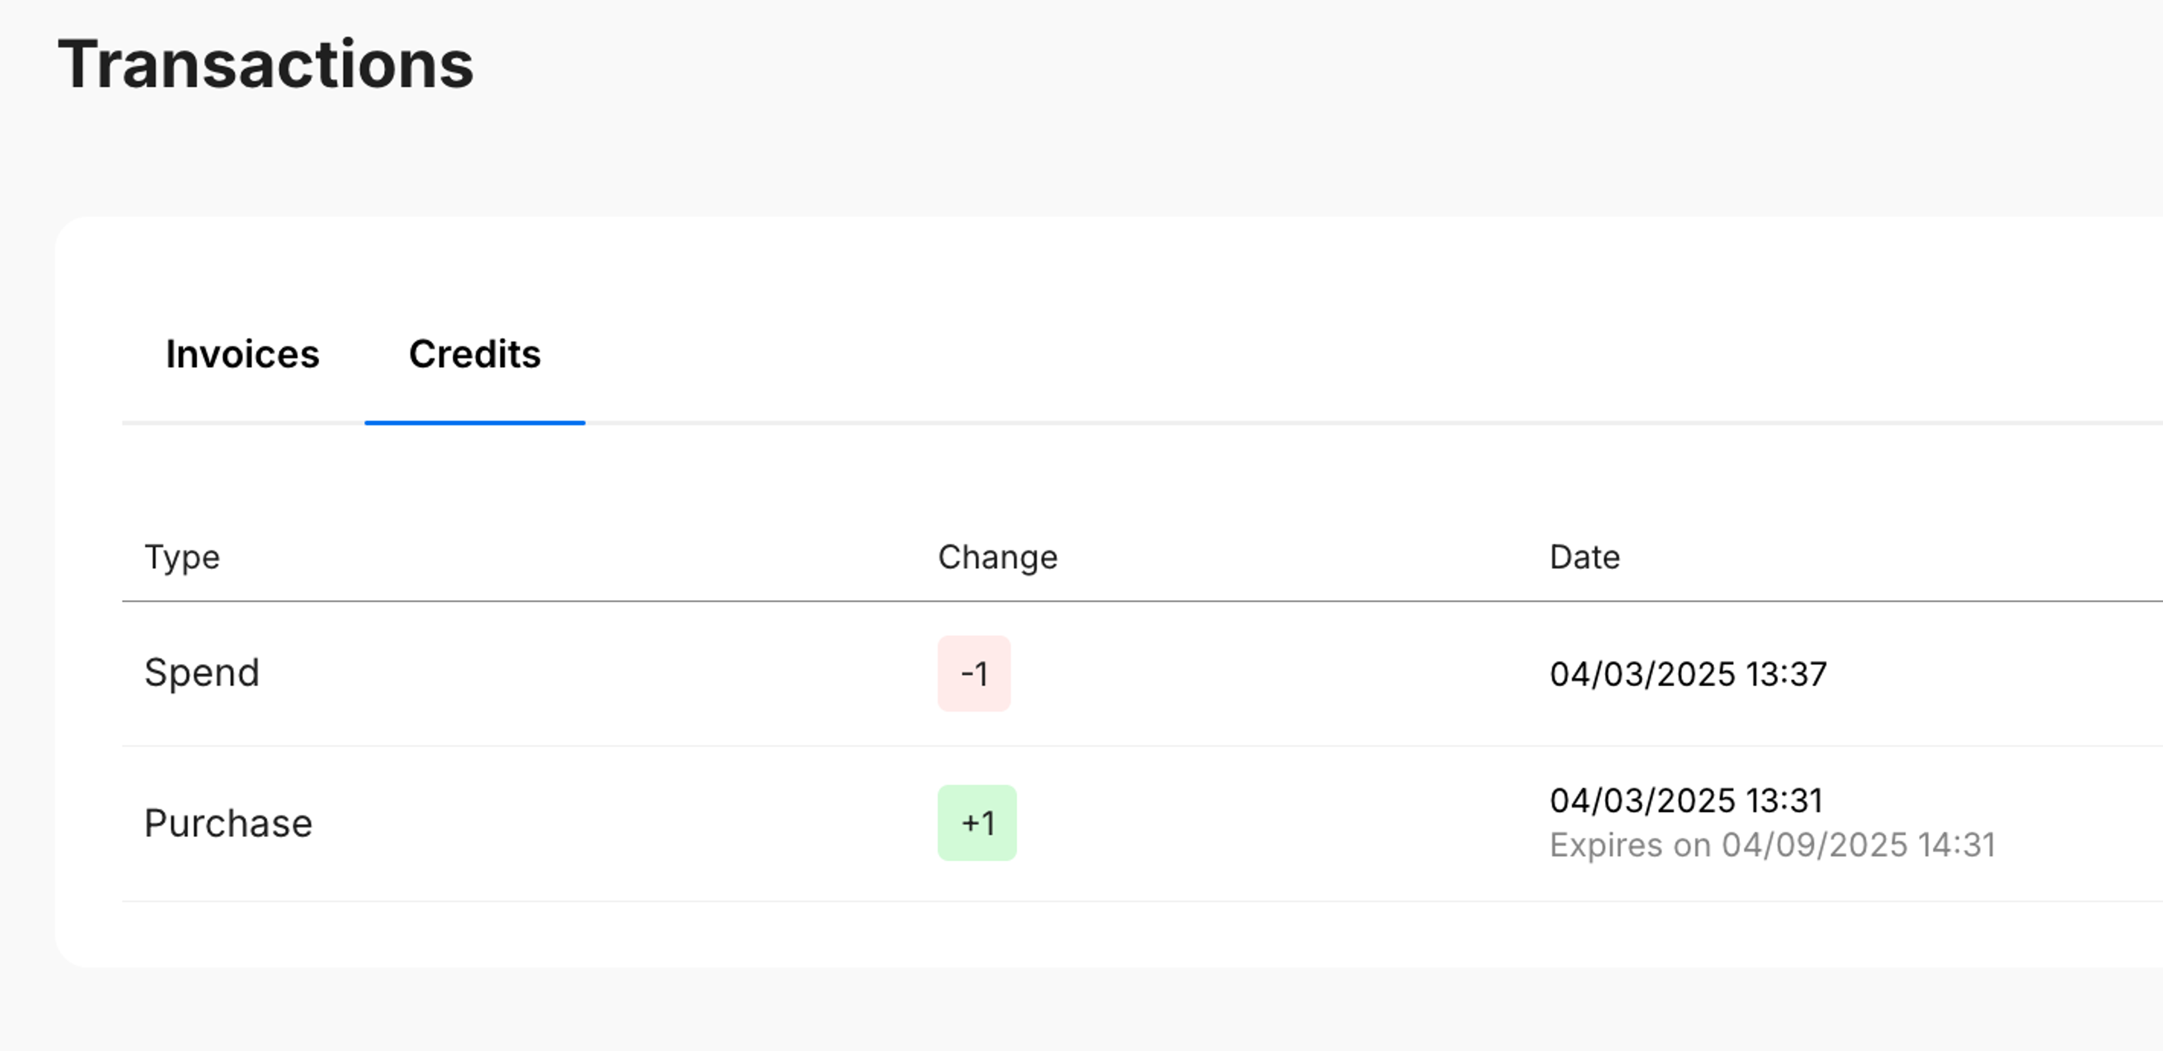Screen dimensions: 2163x1051
Task: Click the green +1 change badge
Action: (977, 822)
